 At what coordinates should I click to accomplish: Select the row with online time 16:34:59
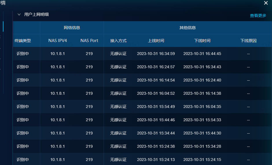[x=156, y=54]
